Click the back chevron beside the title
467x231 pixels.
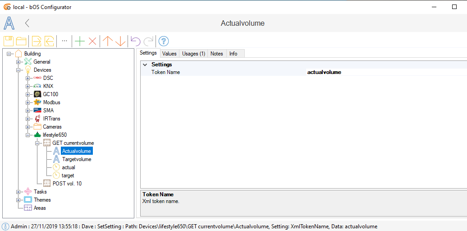27,23
